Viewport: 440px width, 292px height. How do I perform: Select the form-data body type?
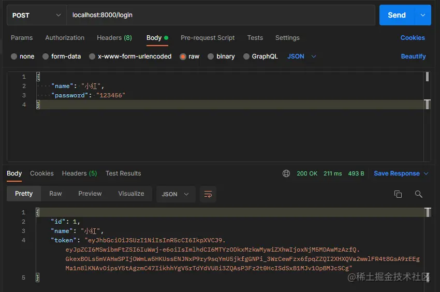pyautogui.click(x=46, y=56)
